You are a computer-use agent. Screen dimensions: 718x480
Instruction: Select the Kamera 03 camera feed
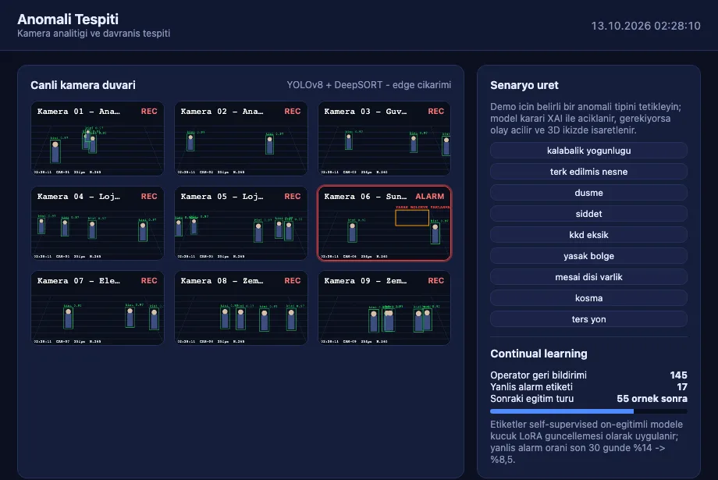(x=384, y=138)
